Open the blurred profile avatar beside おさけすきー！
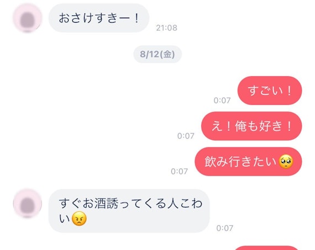 coord(28,18)
